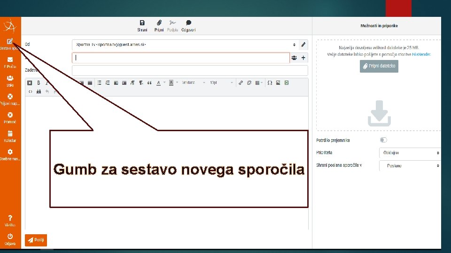The image size is (451, 253).
Task: Click file drop area download icon
Action: pos(379,113)
